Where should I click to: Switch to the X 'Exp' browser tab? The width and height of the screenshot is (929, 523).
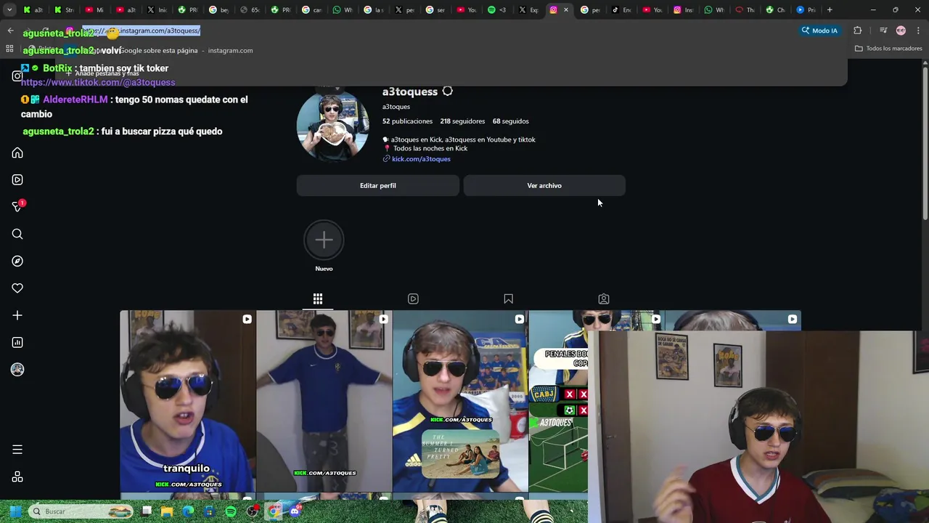pos(528,9)
